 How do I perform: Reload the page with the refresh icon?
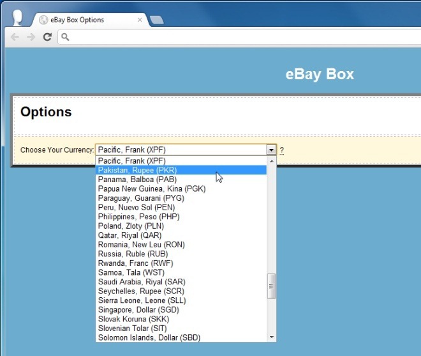[48, 37]
